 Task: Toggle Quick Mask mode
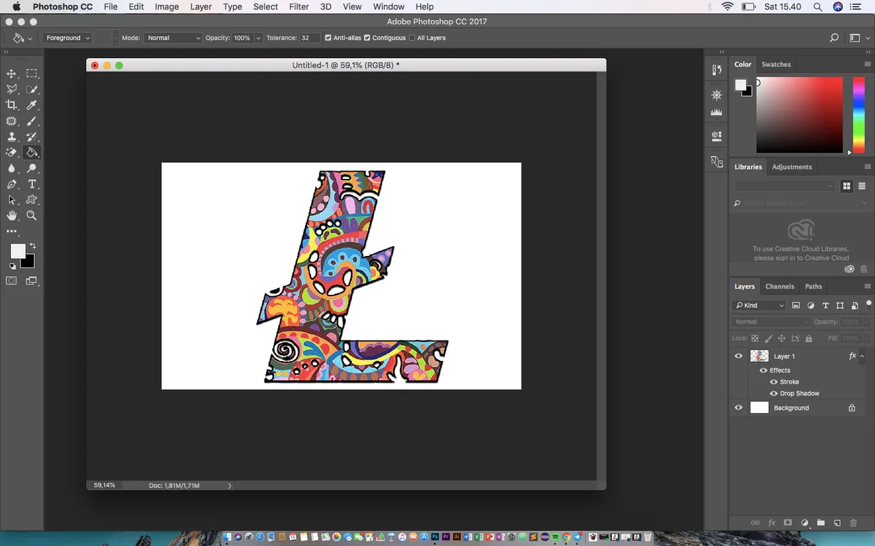(x=12, y=281)
